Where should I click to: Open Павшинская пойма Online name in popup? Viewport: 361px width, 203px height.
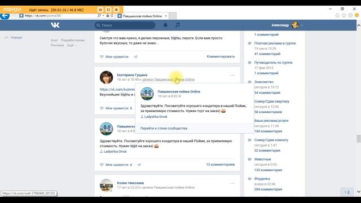[179, 91]
